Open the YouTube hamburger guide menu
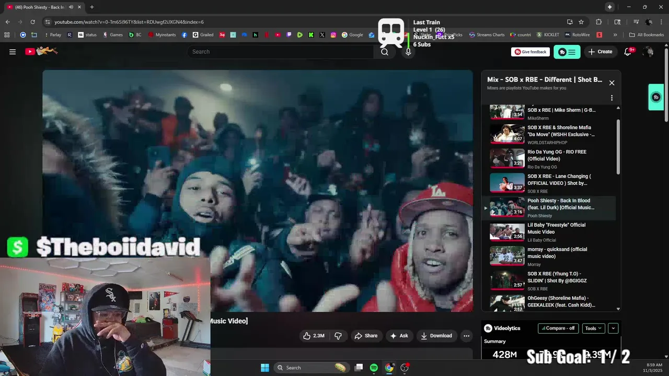The height and width of the screenshot is (376, 669). point(13,52)
